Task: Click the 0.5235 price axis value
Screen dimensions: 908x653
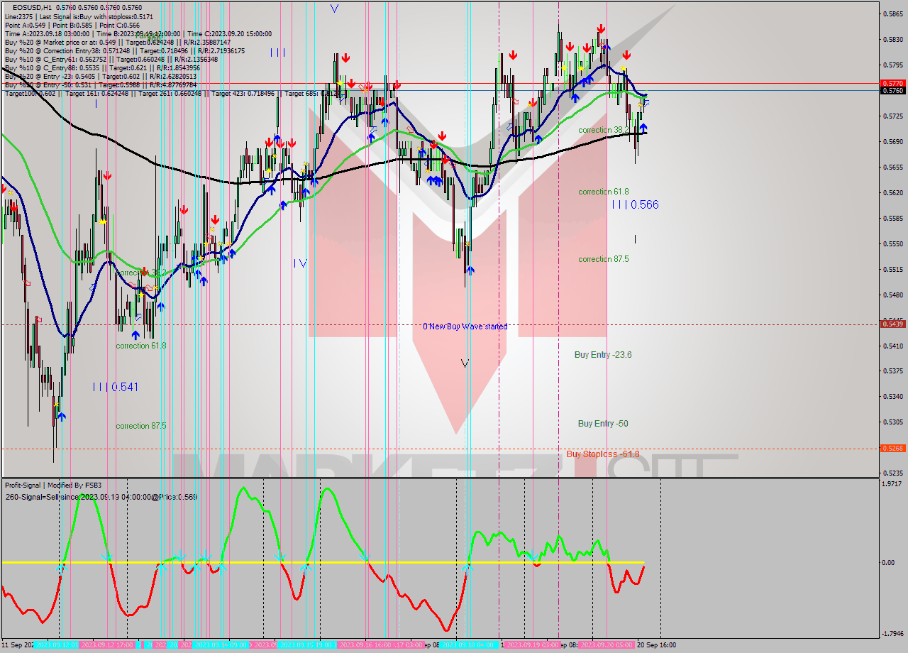Action: (x=892, y=473)
